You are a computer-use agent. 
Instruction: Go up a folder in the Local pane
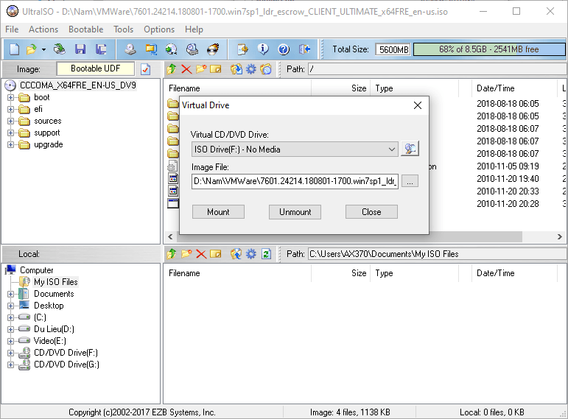click(172, 254)
